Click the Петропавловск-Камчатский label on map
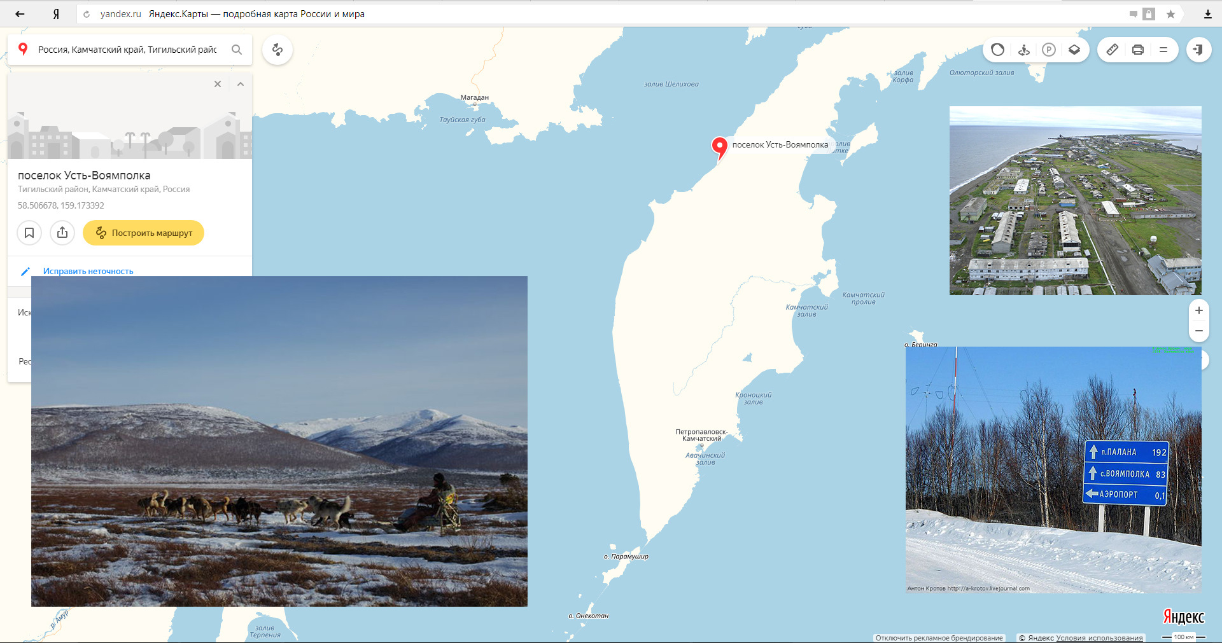This screenshot has height=643, width=1222. click(702, 435)
